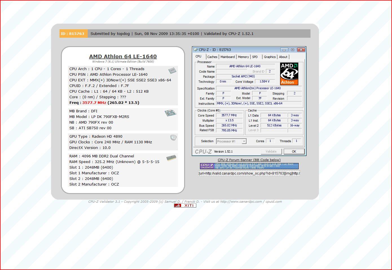Click the XiTi stats badge
The height and width of the screenshot is (270, 392).
(x=185, y=206)
